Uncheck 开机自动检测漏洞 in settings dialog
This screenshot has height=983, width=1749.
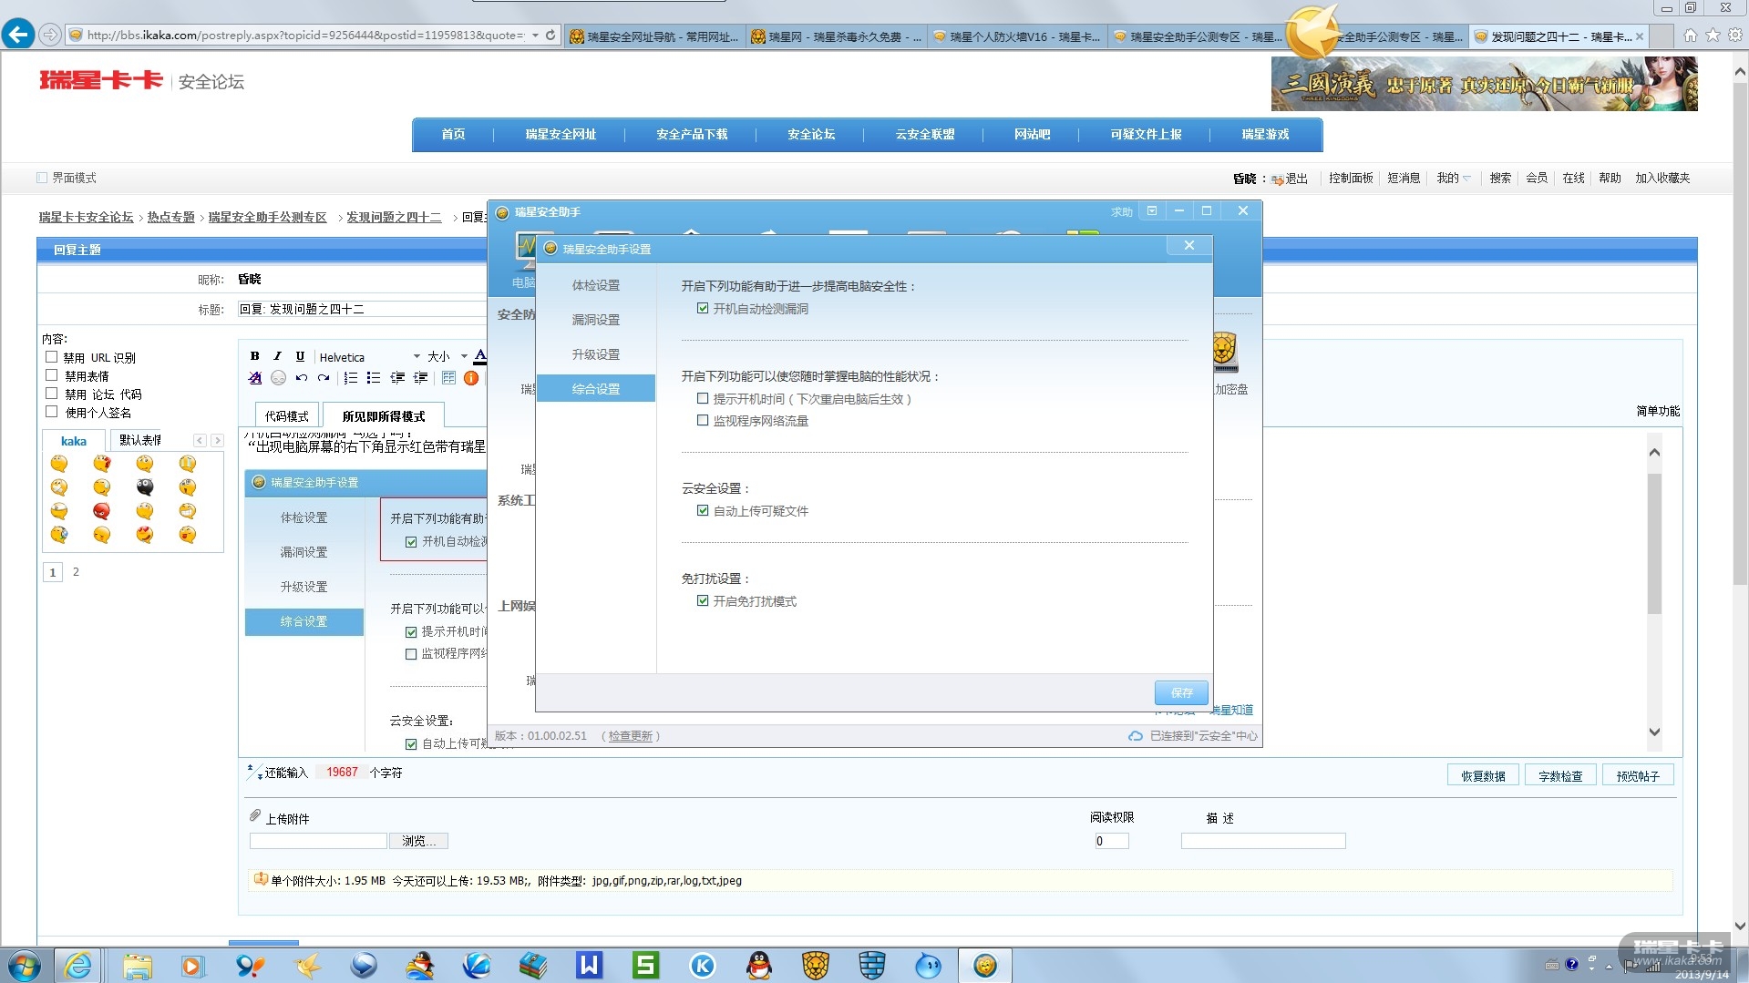tap(703, 309)
